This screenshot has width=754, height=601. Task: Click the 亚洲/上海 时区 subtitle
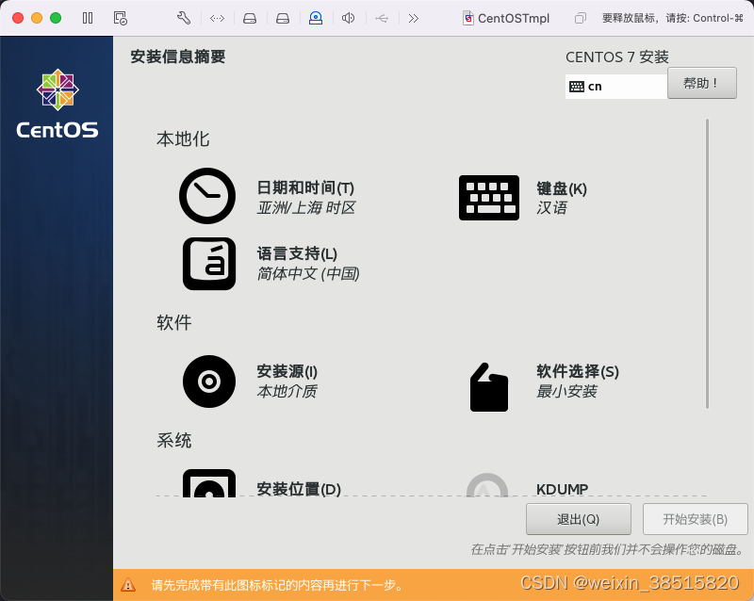(306, 207)
